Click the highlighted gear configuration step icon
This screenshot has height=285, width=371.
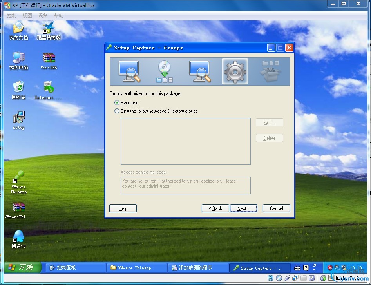pyautogui.click(x=235, y=71)
